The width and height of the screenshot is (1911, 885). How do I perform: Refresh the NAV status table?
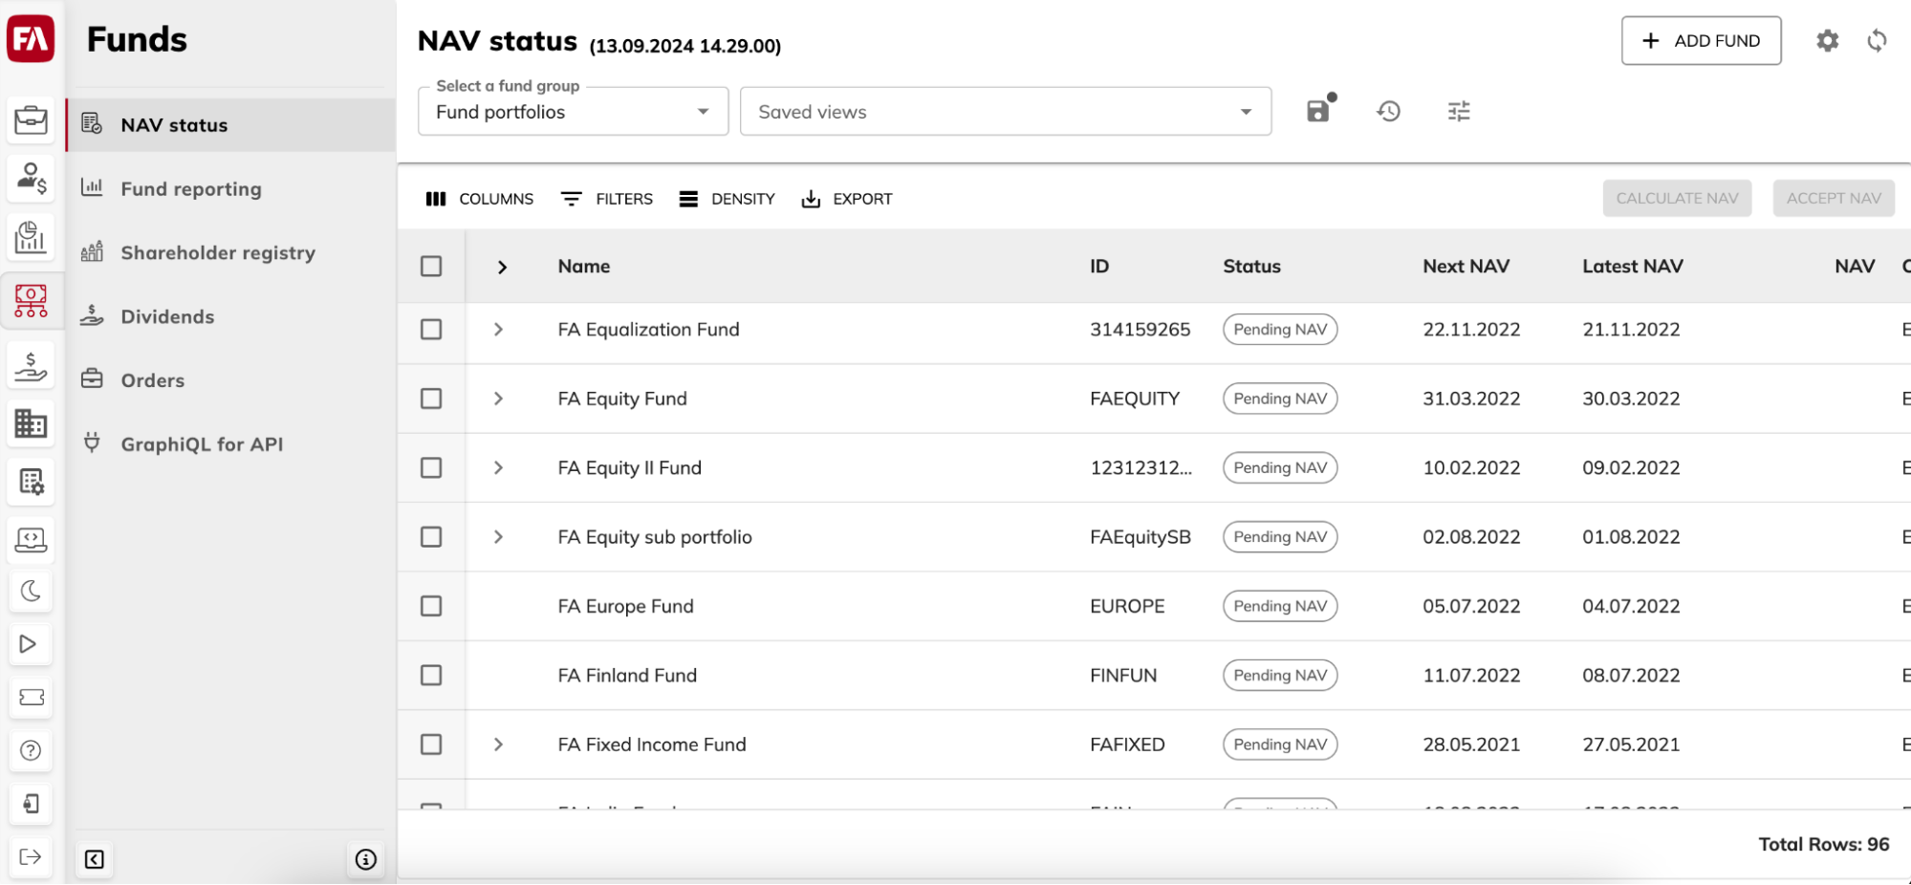coord(1878,41)
